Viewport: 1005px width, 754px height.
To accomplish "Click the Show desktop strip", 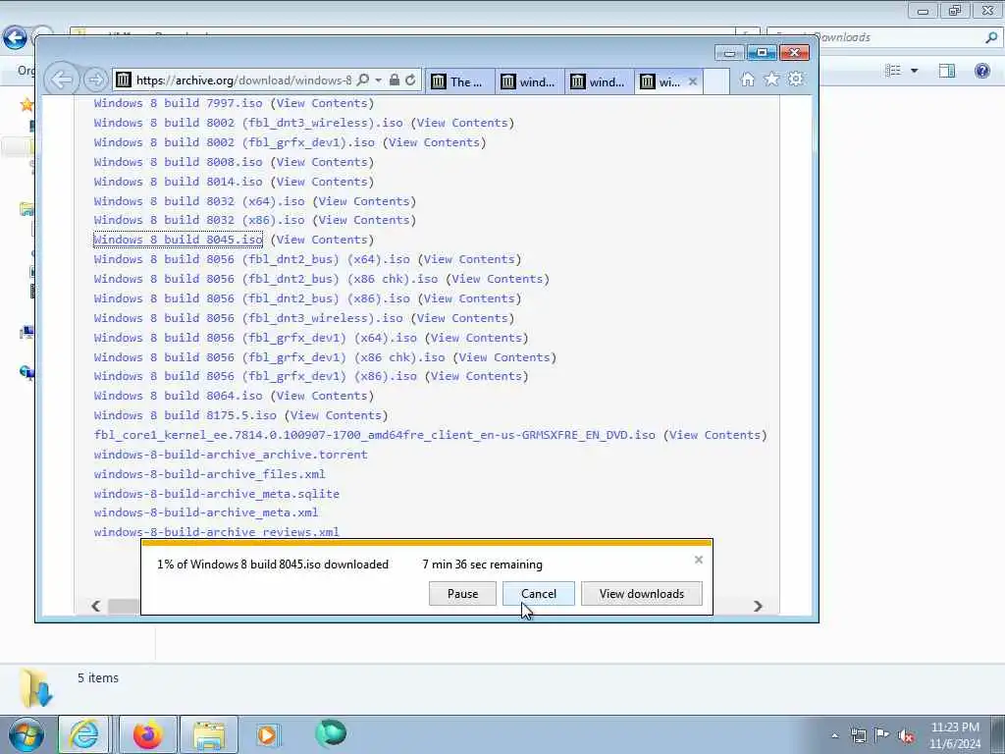I will [x=998, y=734].
